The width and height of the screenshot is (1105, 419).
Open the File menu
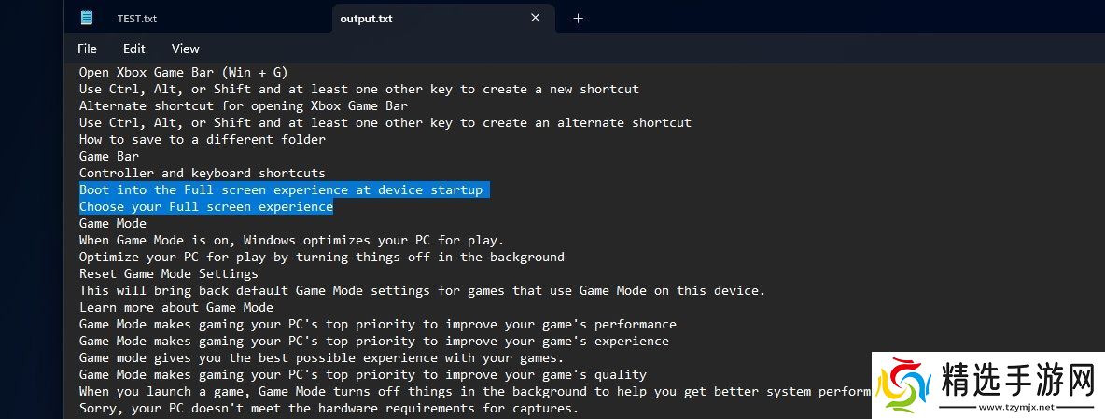pyautogui.click(x=87, y=49)
